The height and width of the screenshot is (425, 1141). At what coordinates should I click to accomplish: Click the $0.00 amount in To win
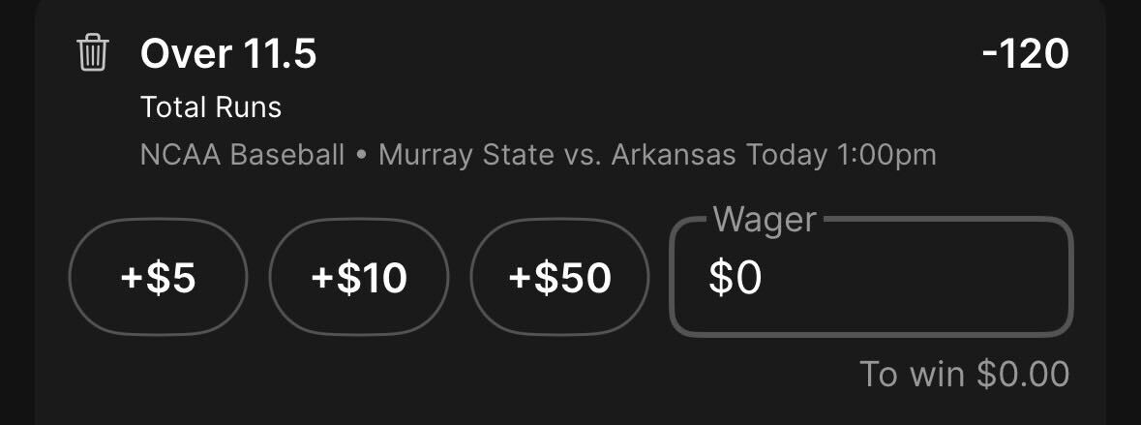tap(1022, 374)
